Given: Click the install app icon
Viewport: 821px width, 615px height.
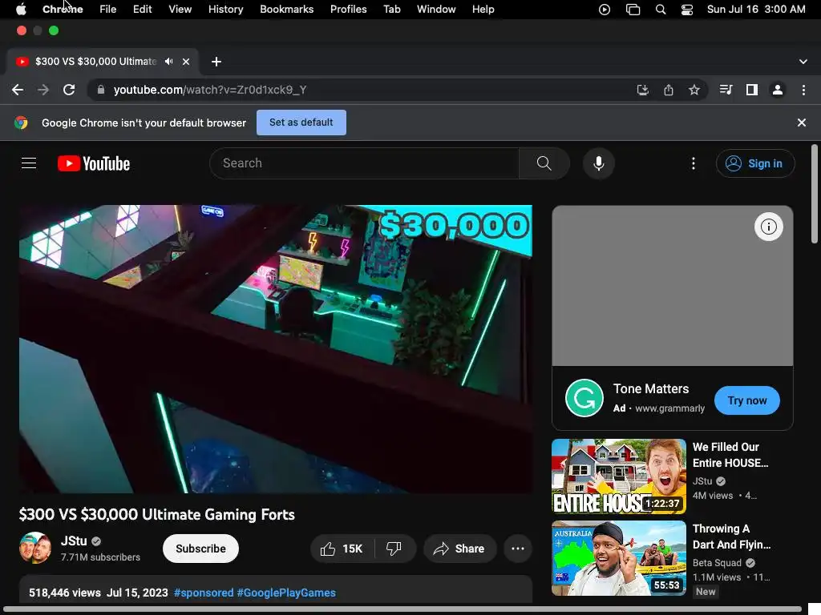Looking at the screenshot, I should tap(642, 90).
